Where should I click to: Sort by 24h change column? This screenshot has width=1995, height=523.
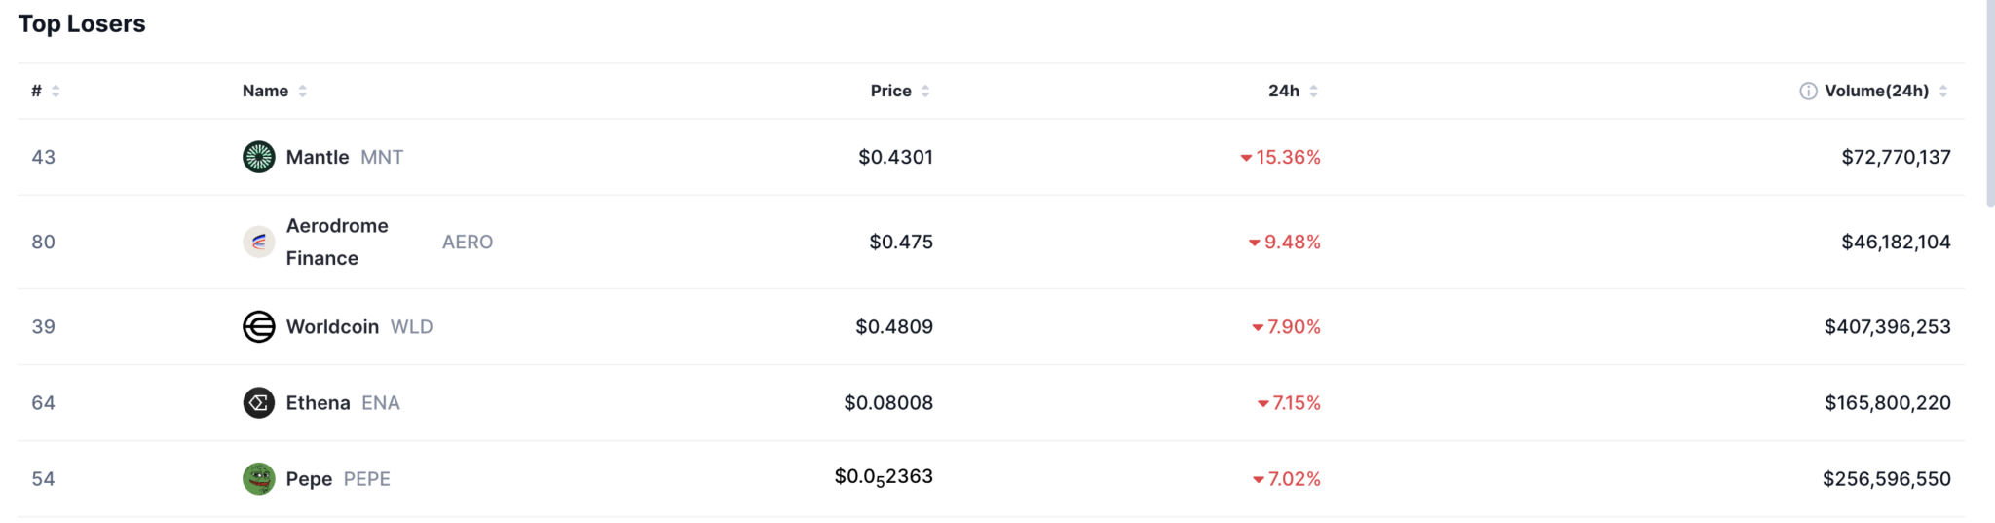[1293, 91]
